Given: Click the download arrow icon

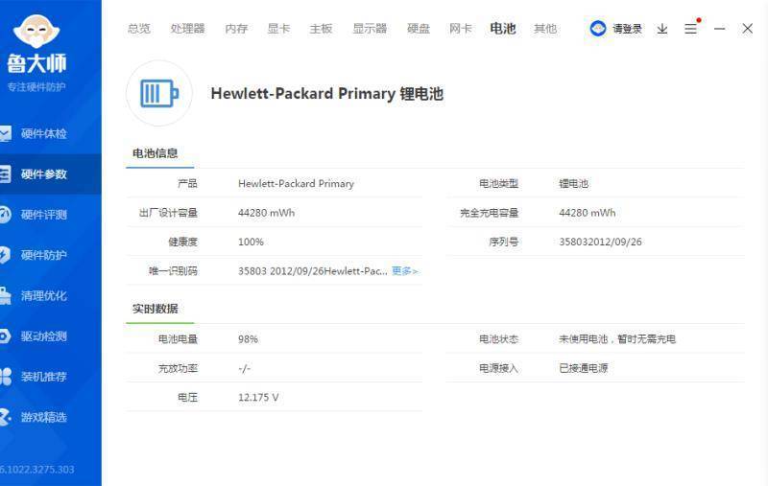Looking at the screenshot, I should click(662, 29).
